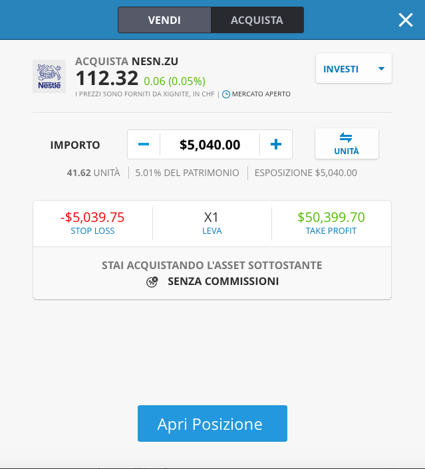Click the MERCATO APERTO status text
This screenshot has height=469, width=425.
261,94
